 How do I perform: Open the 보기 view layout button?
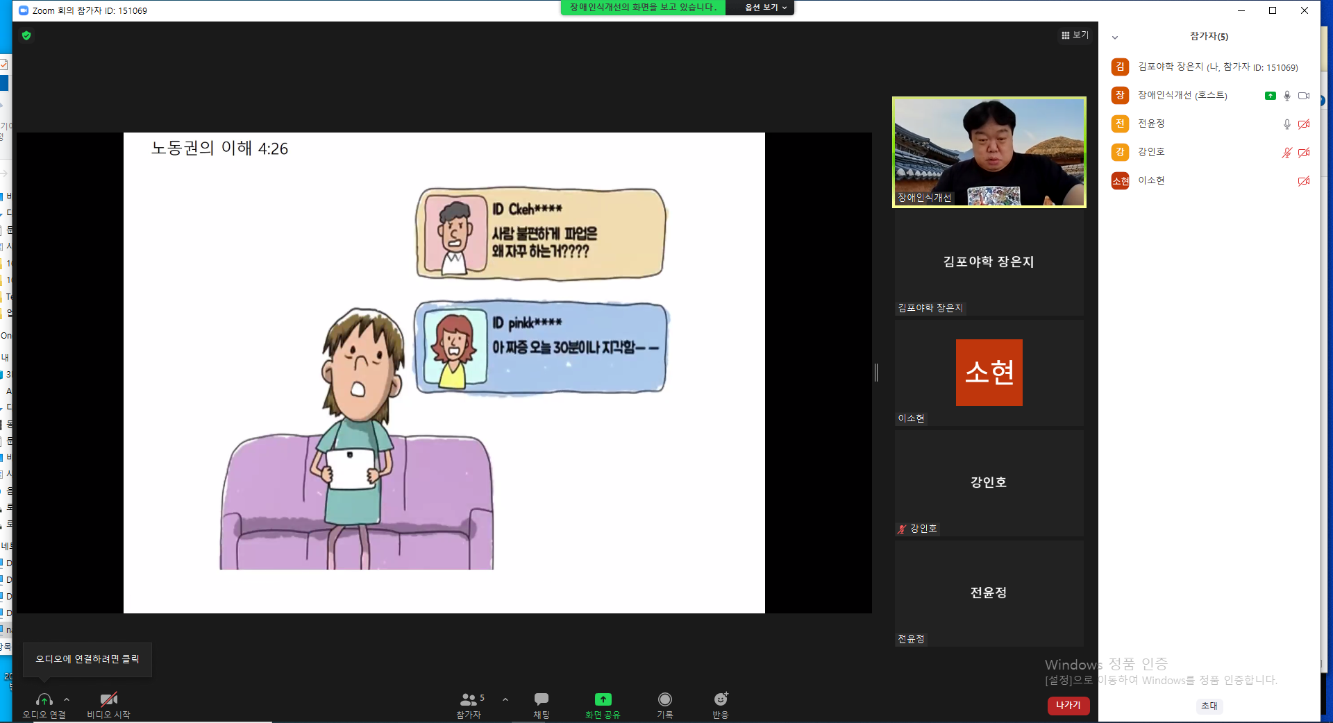tap(1075, 35)
